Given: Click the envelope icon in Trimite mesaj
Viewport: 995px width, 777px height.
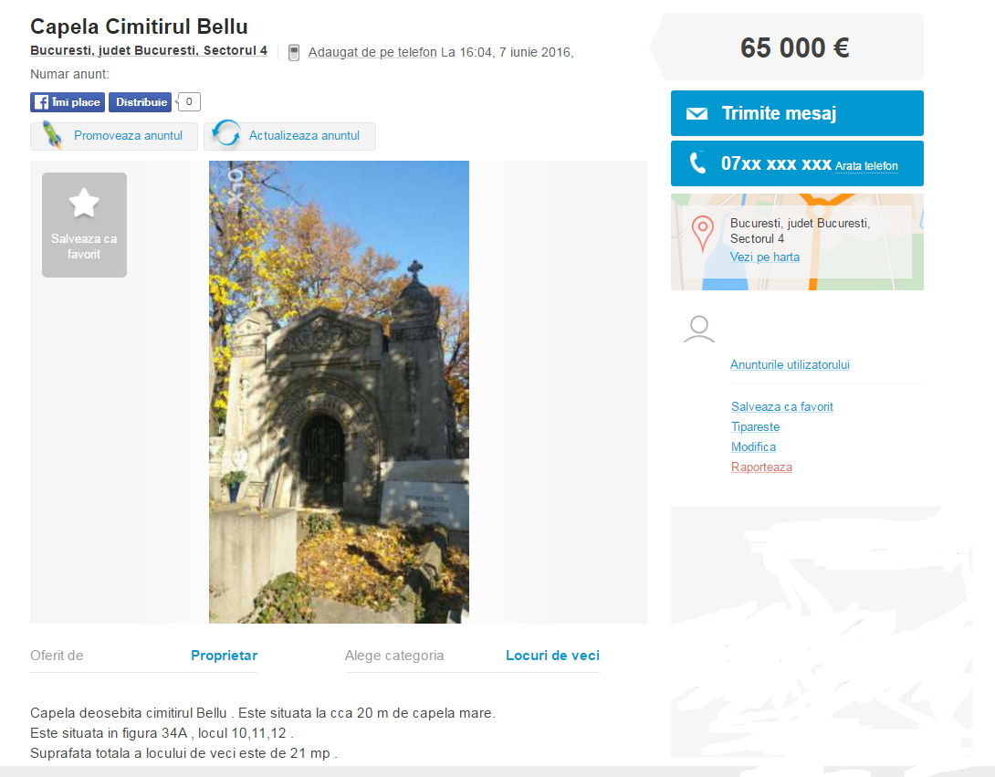Looking at the screenshot, I should click(696, 113).
